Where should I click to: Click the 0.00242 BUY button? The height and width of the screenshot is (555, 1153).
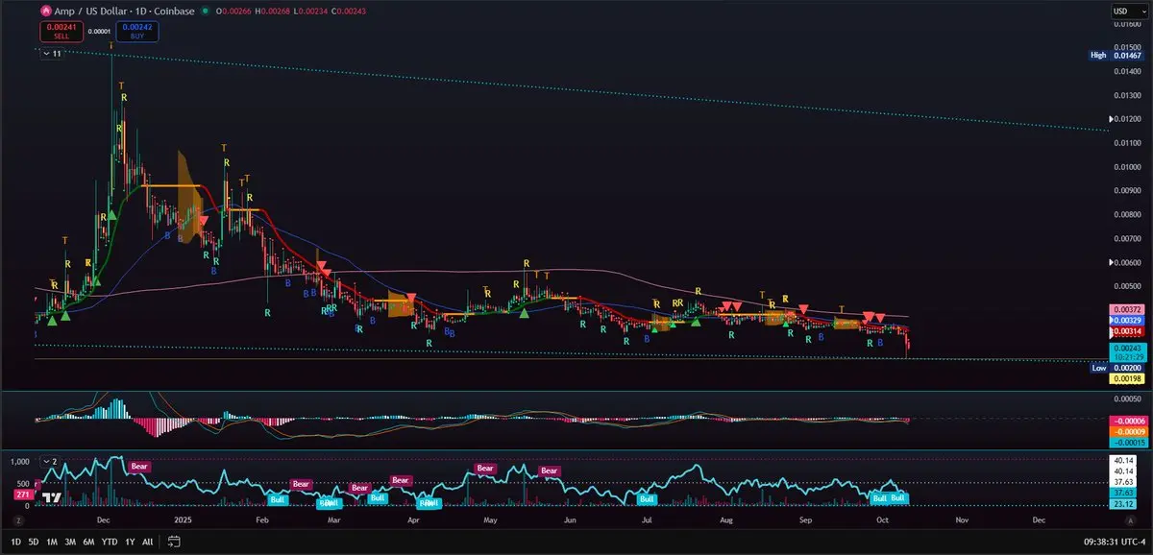137,32
